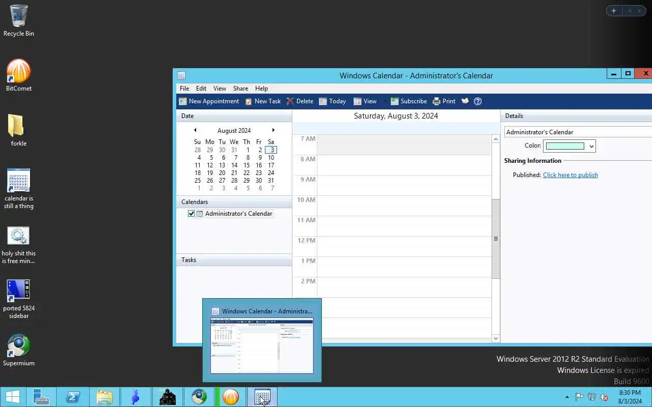652x407 pixels.
Task: Click the Delete toolbar button
Action: point(300,101)
